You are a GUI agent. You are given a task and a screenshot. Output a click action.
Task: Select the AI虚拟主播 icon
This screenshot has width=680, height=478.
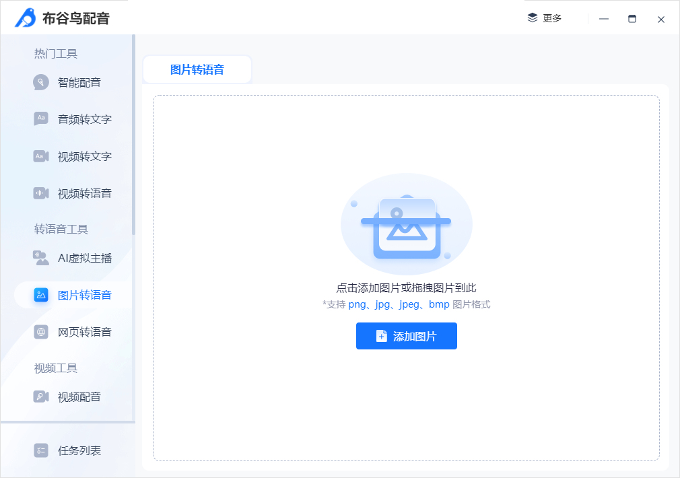point(42,258)
